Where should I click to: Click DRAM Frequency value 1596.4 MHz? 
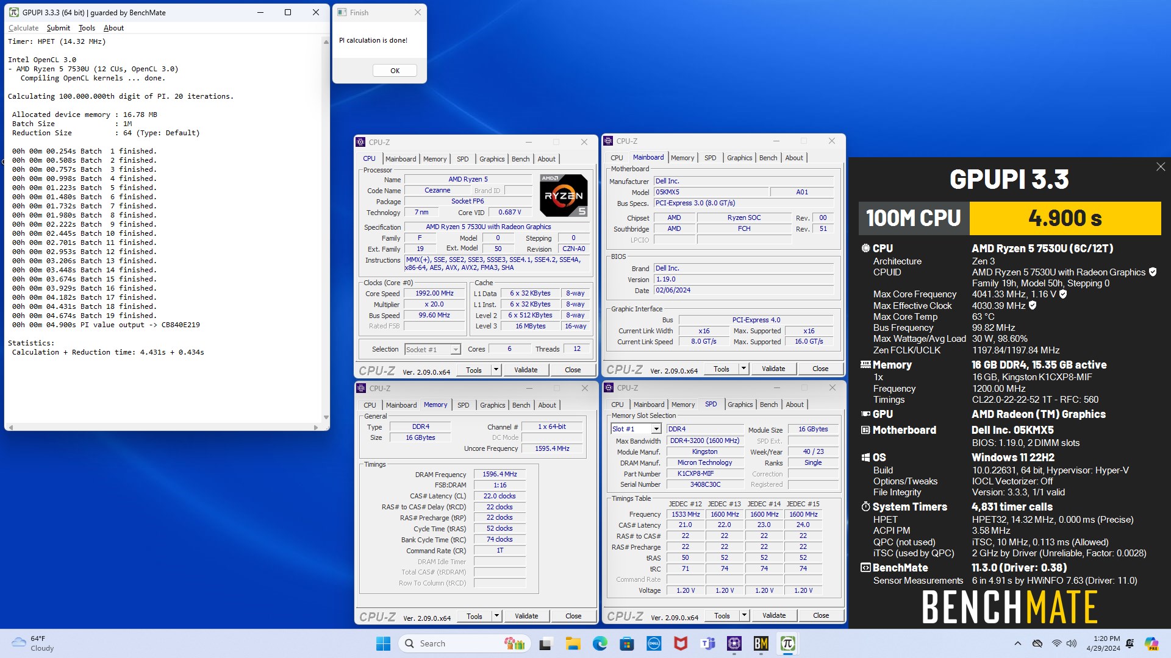(x=500, y=474)
